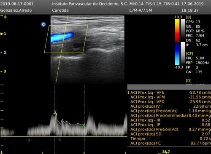Click the green end diastolic caliper marker

coord(84,125)
